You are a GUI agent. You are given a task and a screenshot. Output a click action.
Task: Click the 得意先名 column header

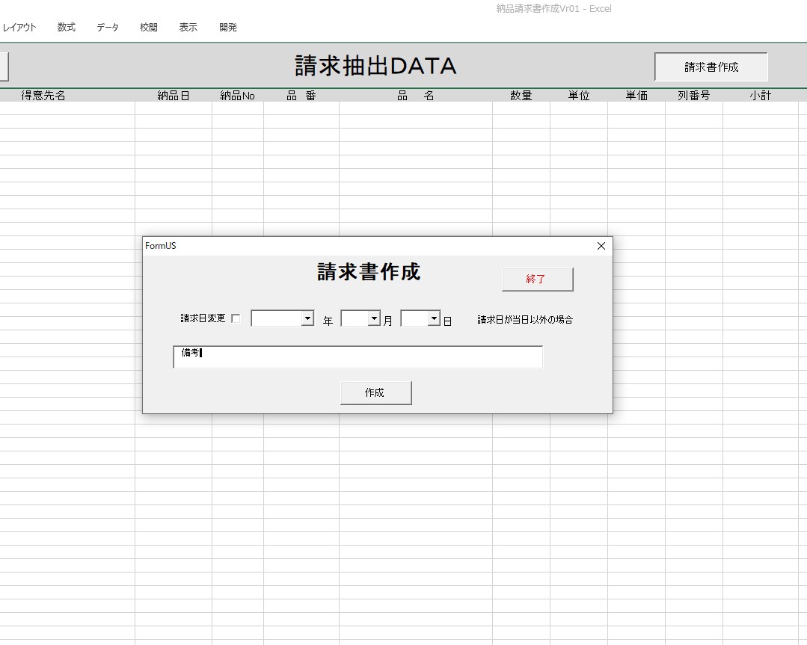pos(43,96)
